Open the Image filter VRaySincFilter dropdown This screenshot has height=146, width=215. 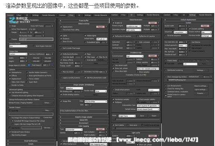(x=96, y=102)
